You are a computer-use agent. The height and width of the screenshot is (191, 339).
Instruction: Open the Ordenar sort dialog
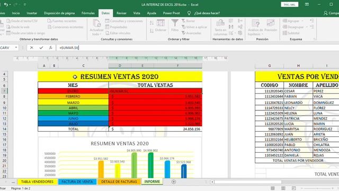tap(160, 25)
